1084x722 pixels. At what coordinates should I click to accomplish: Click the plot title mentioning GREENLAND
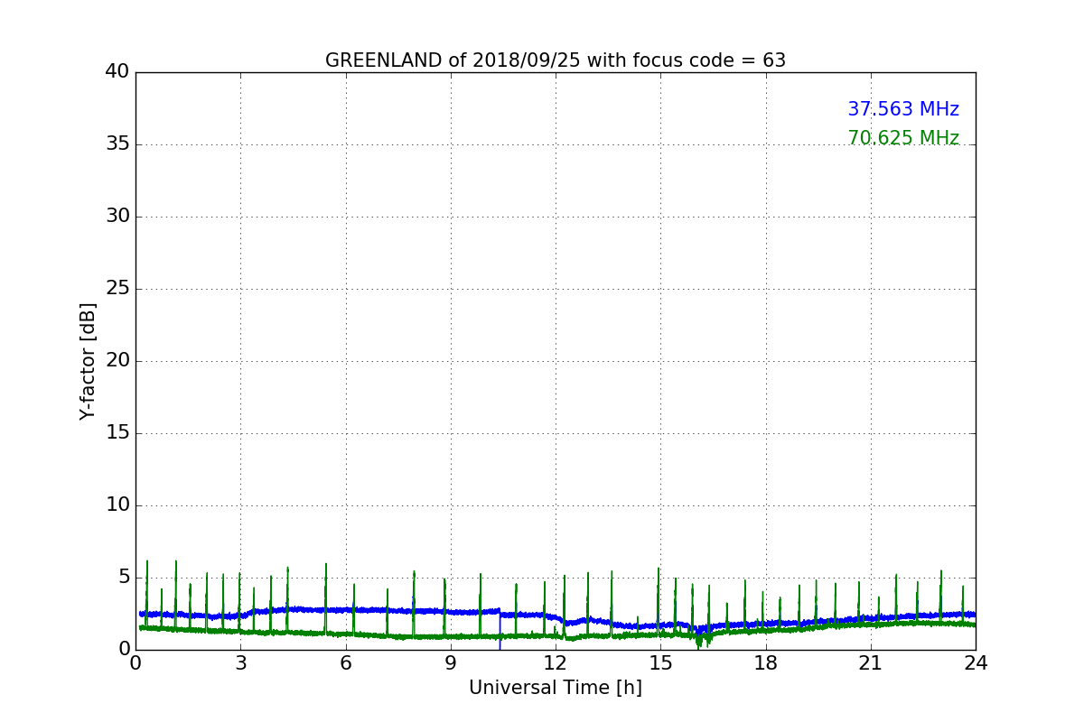556,60
